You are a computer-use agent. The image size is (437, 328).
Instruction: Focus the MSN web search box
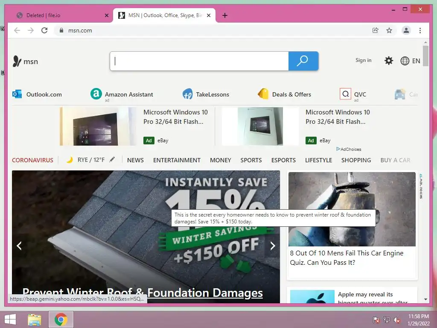pyautogui.click(x=199, y=61)
